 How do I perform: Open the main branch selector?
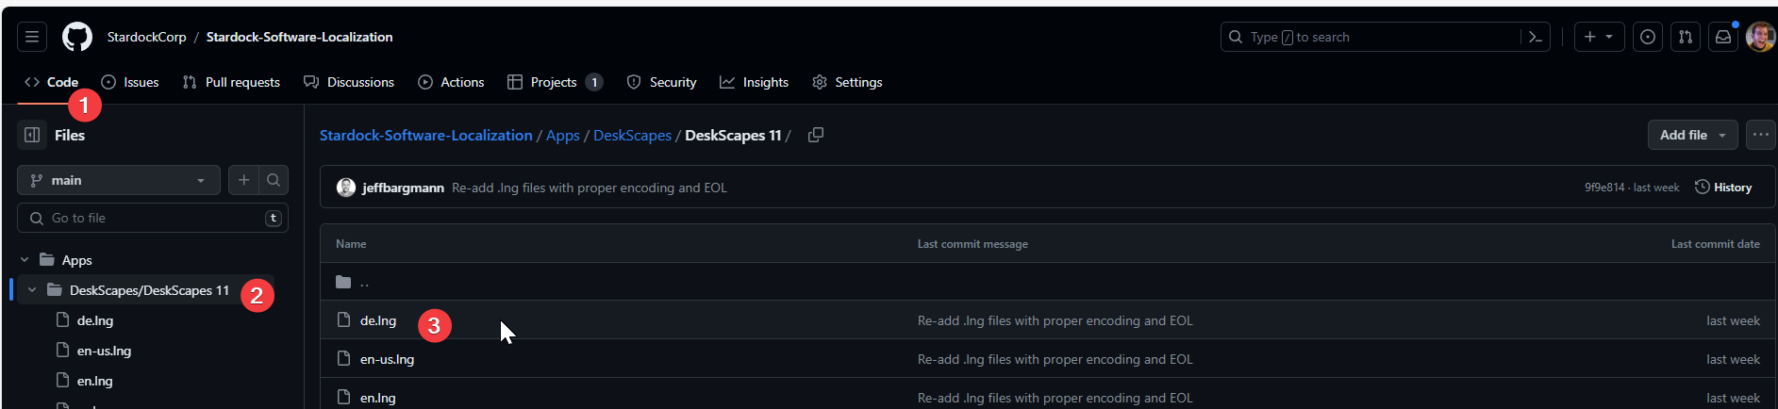point(119,180)
